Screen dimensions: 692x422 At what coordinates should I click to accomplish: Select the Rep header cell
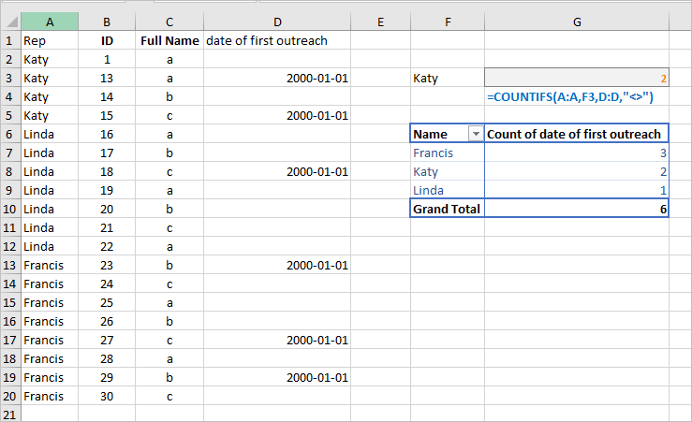50,40
